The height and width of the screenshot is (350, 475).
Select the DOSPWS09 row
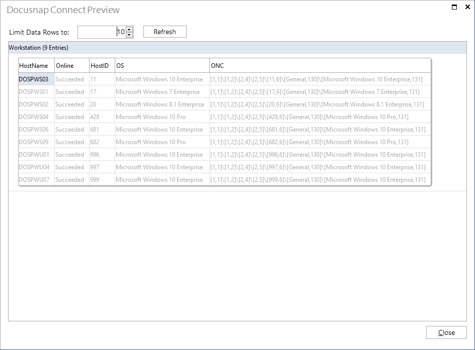[35, 142]
